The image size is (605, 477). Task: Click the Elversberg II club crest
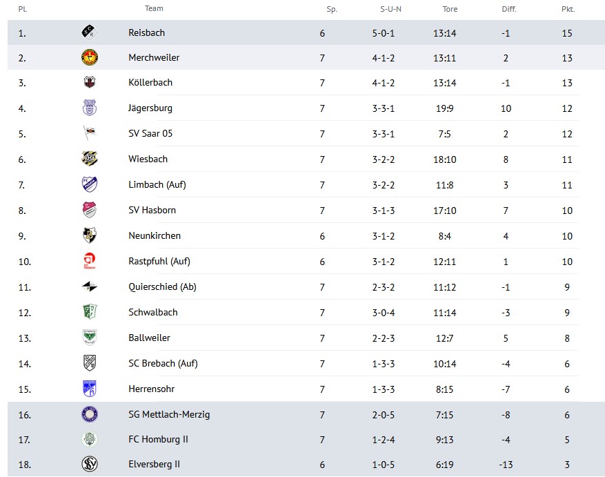(90, 465)
